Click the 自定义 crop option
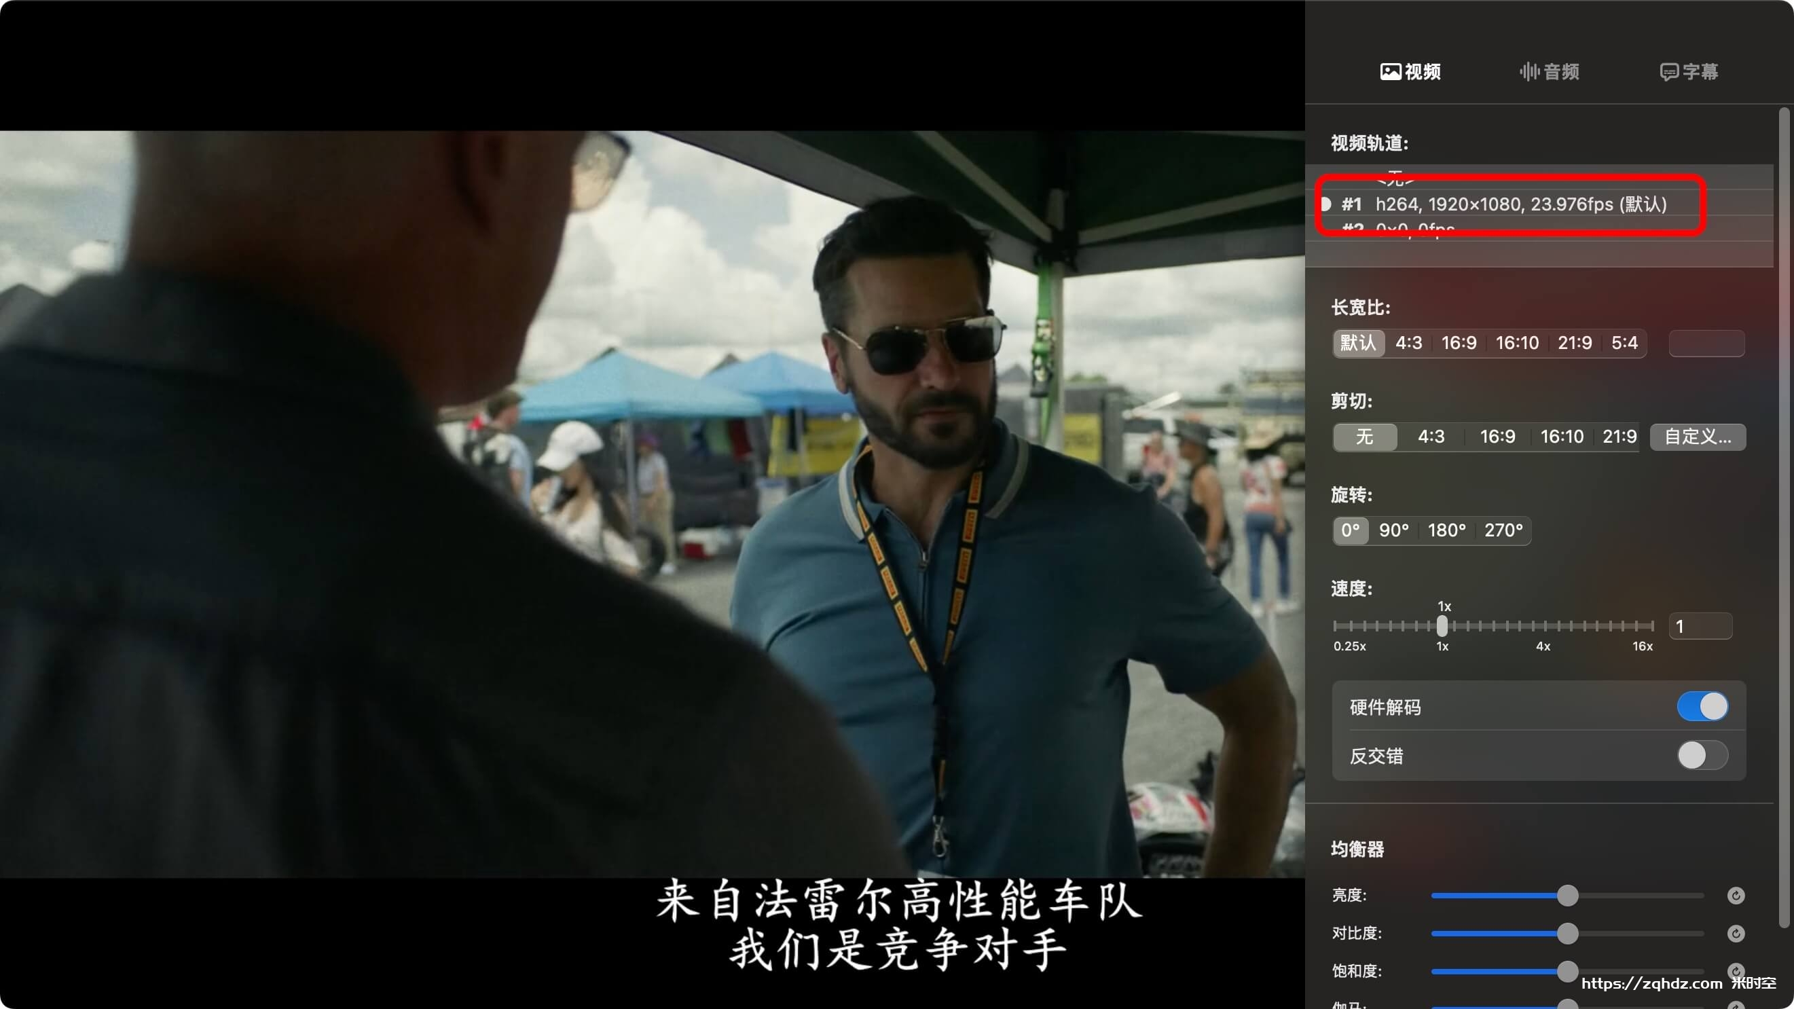1794x1009 pixels. pos(1697,437)
